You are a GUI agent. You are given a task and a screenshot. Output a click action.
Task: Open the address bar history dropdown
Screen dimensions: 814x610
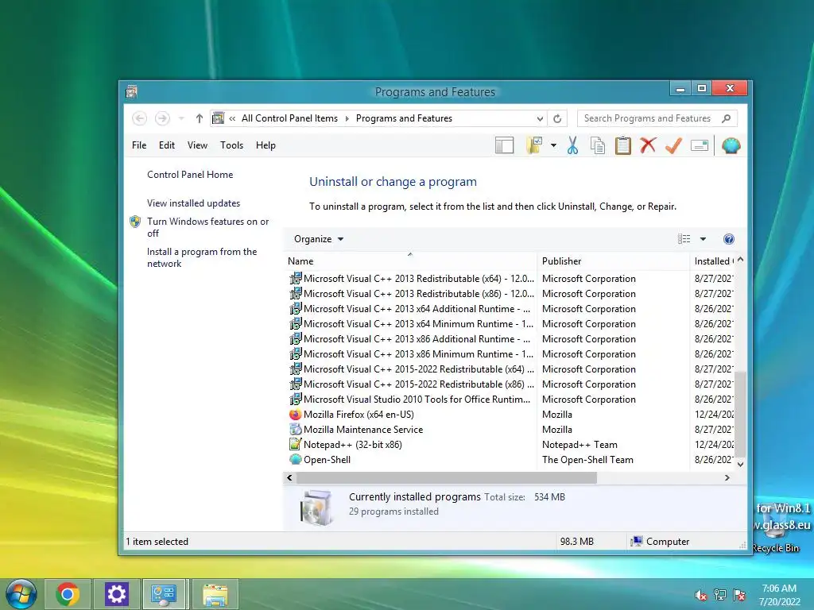[x=540, y=118]
